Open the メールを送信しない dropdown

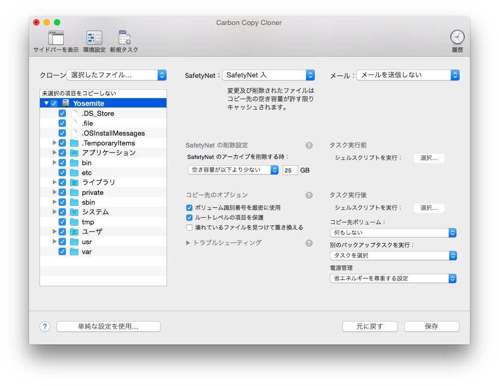(408, 75)
